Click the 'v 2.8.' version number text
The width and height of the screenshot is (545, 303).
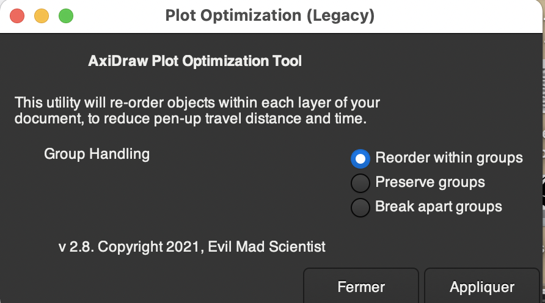(76, 247)
